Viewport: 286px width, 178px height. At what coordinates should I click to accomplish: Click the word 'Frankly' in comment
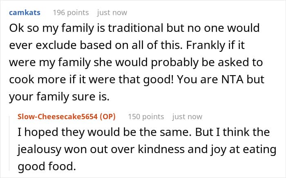(206, 45)
